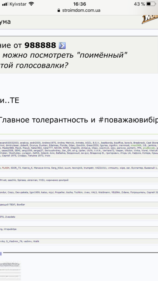The image size is (158, 281).
Task: Open voter profile Igor1959
Action: 35,192
